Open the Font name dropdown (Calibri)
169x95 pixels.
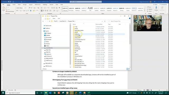click(x=24, y=8)
